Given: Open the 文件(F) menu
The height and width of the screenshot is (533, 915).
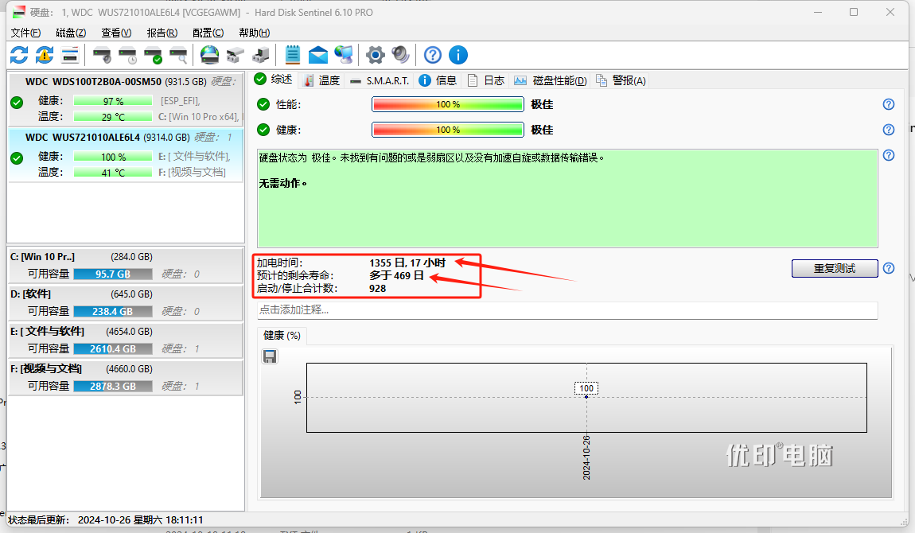Looking at the screenshot, I should (25, 33).
